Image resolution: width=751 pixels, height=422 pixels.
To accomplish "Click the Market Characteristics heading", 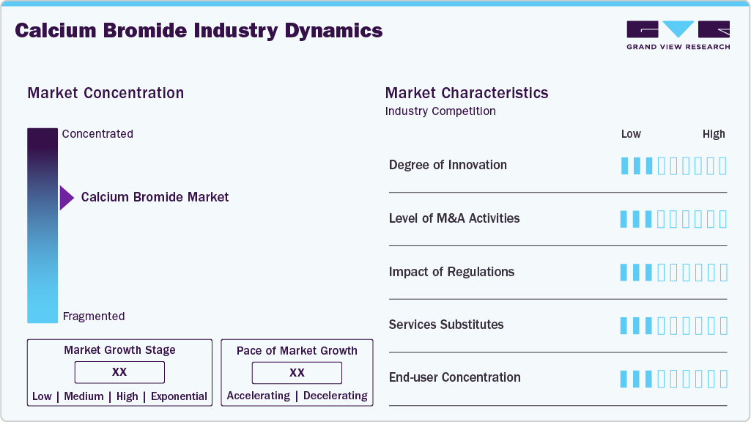I will (467, 93).
